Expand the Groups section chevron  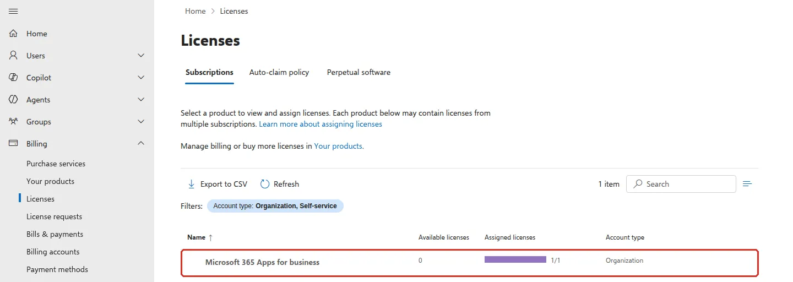click(141, 122)
